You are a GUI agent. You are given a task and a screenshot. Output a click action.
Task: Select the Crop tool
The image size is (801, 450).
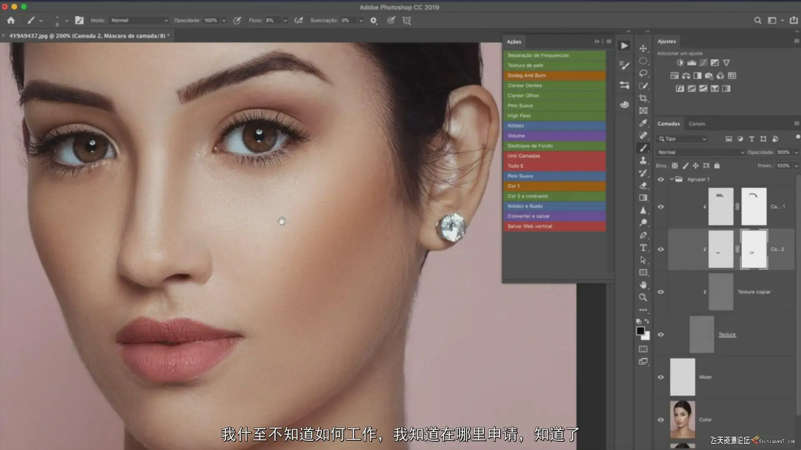tap(643, 98)
